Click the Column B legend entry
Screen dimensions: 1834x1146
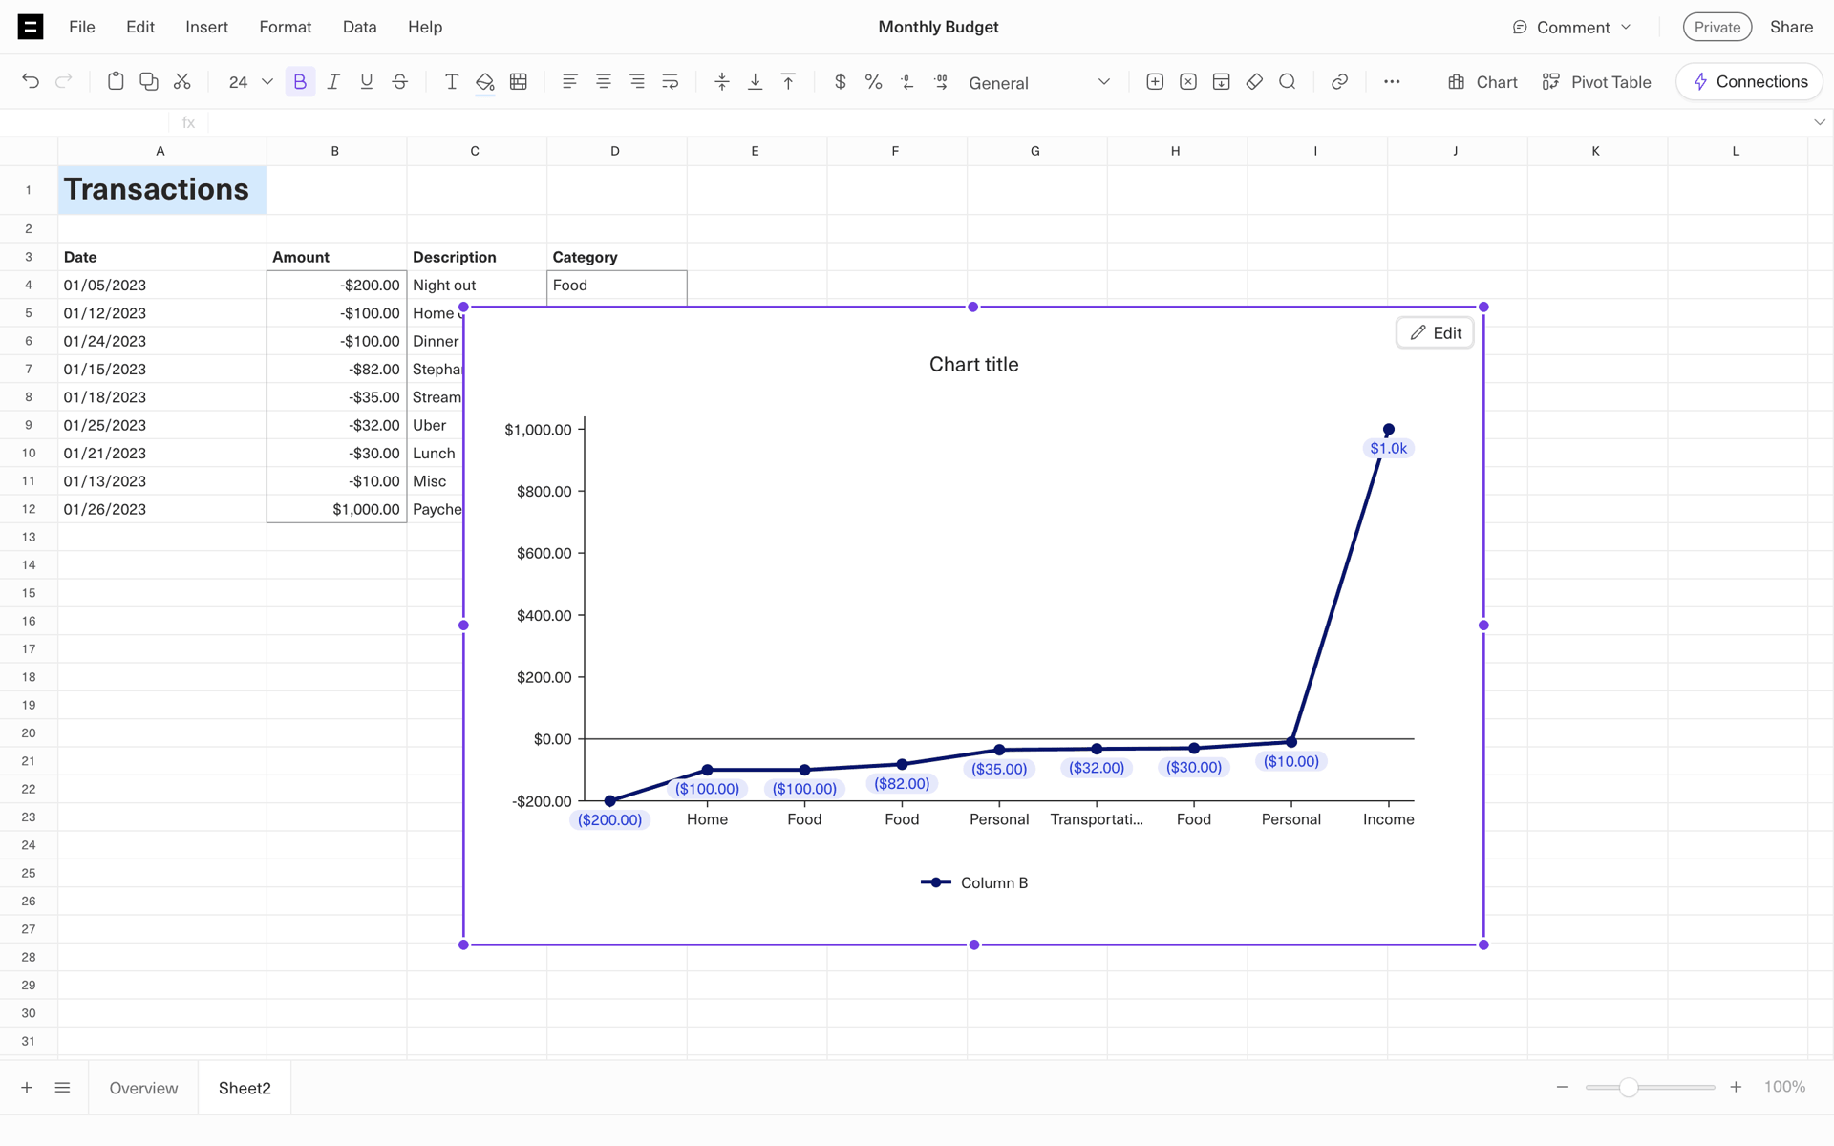[x=974, y=882]
